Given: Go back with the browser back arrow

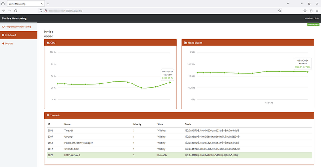Looking at the screenshot, I should [4, 11].
